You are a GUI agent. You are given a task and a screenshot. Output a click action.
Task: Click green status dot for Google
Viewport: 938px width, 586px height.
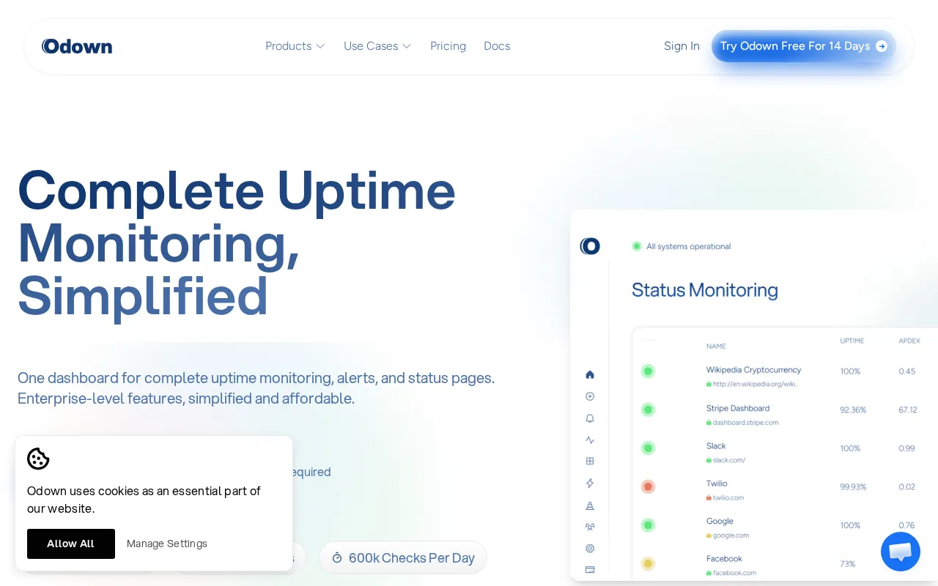[648, 525]
